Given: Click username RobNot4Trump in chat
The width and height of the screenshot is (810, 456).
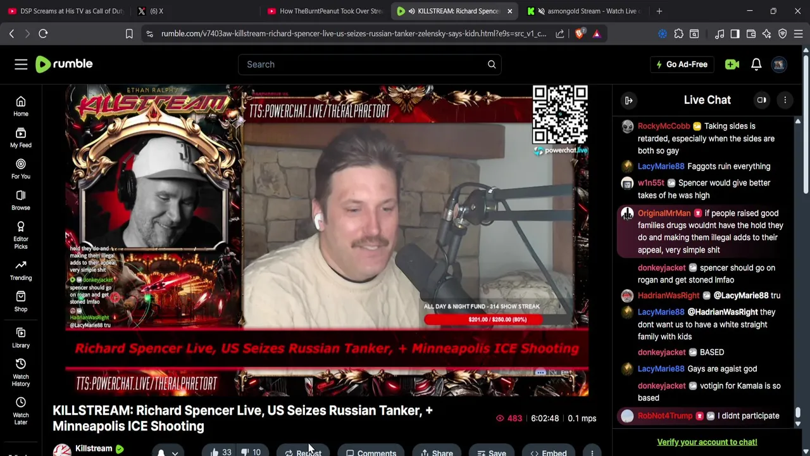Looking at the screenshot, I should [665, 416].
